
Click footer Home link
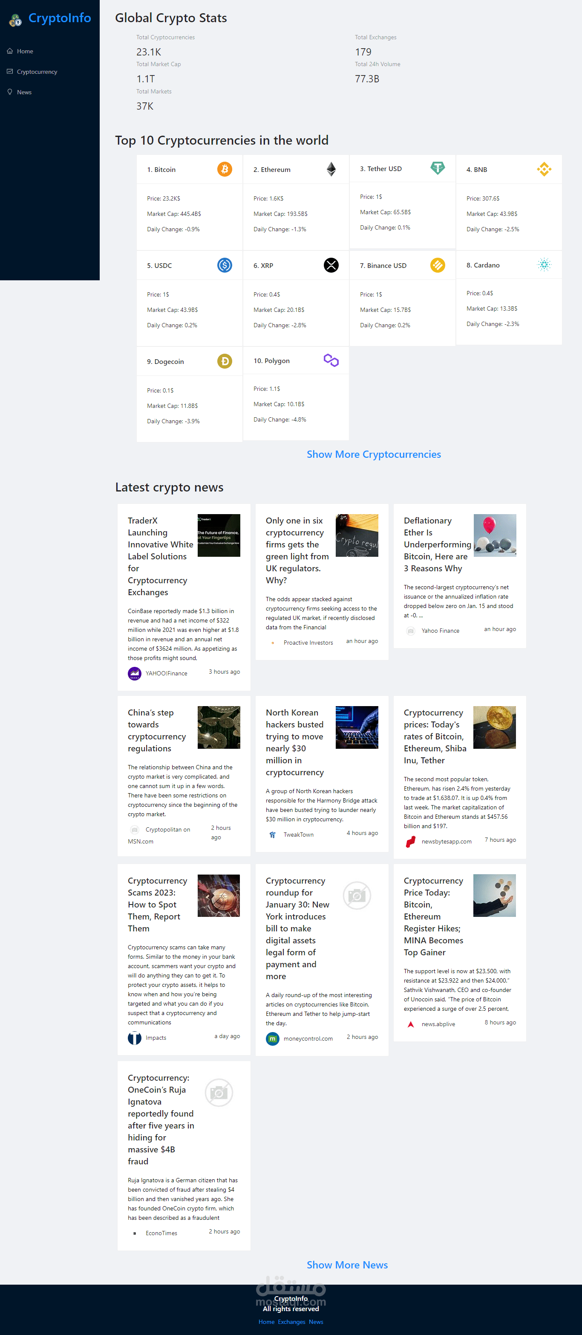point(266,1321)
